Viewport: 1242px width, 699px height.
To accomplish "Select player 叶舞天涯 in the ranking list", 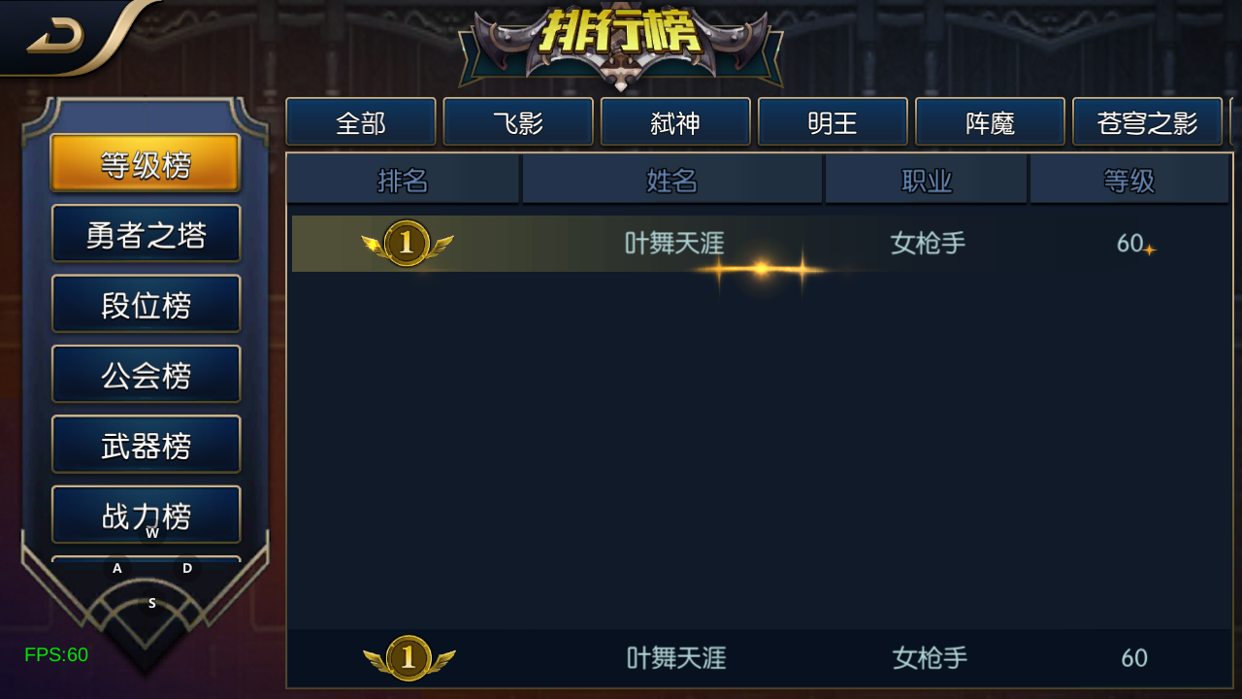I will click(x=761, y=244).
